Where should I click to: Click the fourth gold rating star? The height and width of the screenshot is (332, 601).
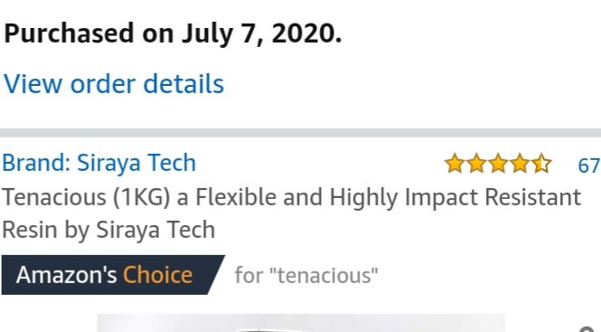(521, 163)
